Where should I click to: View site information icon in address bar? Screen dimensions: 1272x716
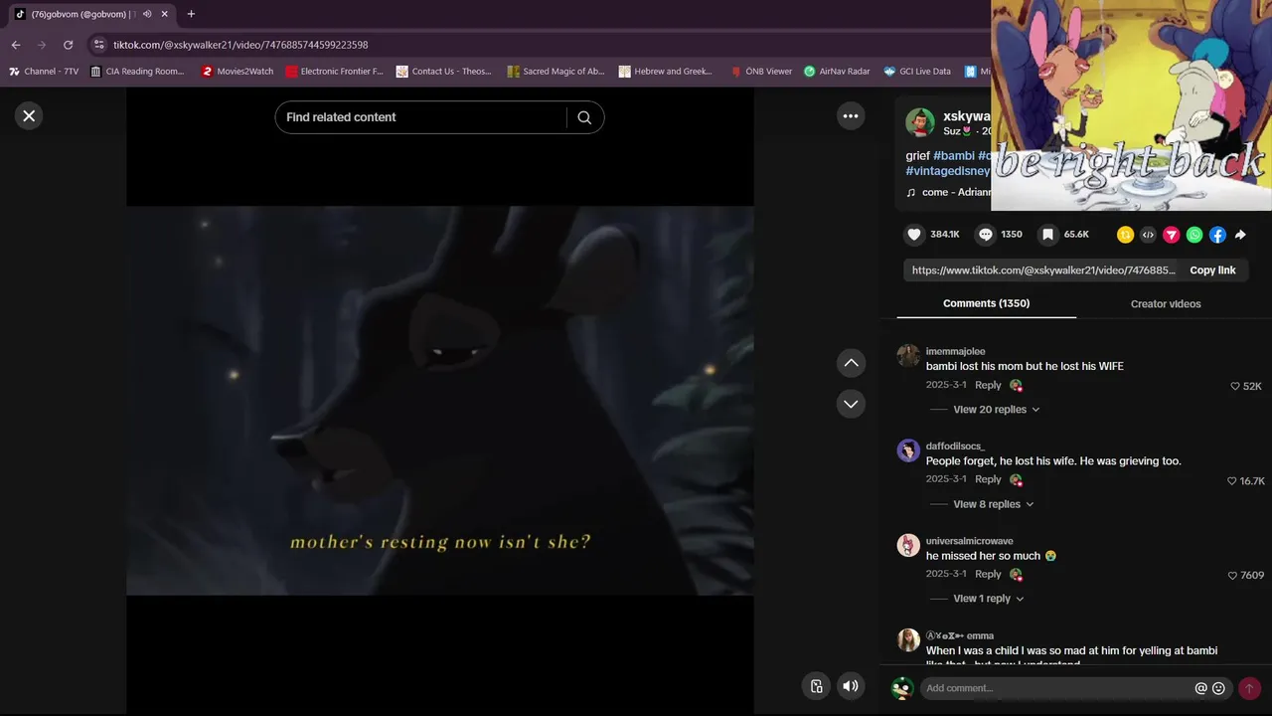[97, 45]
